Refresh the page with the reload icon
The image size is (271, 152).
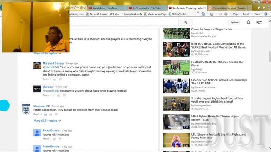click(85, 8)
